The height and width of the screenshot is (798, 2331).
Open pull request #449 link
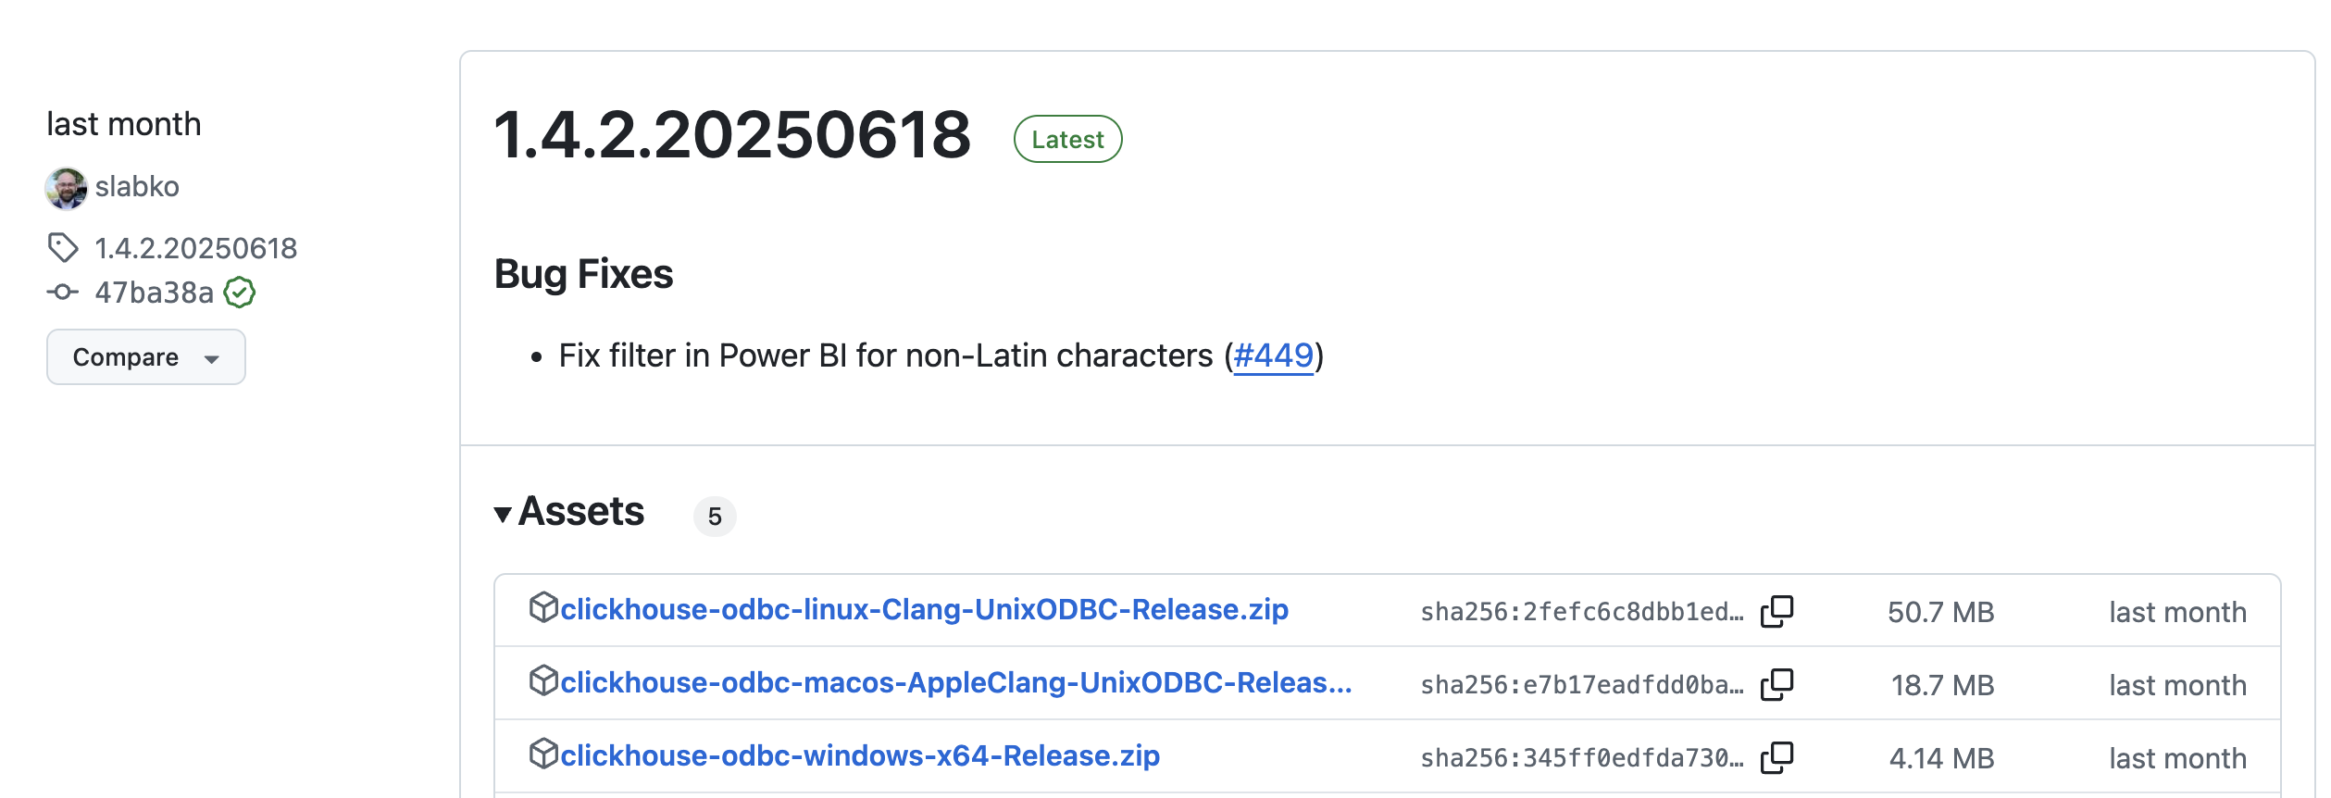1273,355
